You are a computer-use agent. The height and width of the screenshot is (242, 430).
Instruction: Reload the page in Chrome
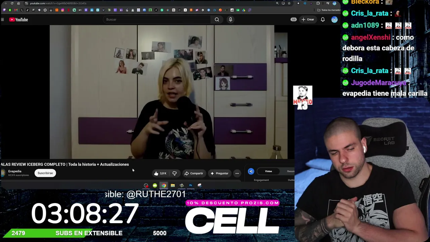pos(12,3)
